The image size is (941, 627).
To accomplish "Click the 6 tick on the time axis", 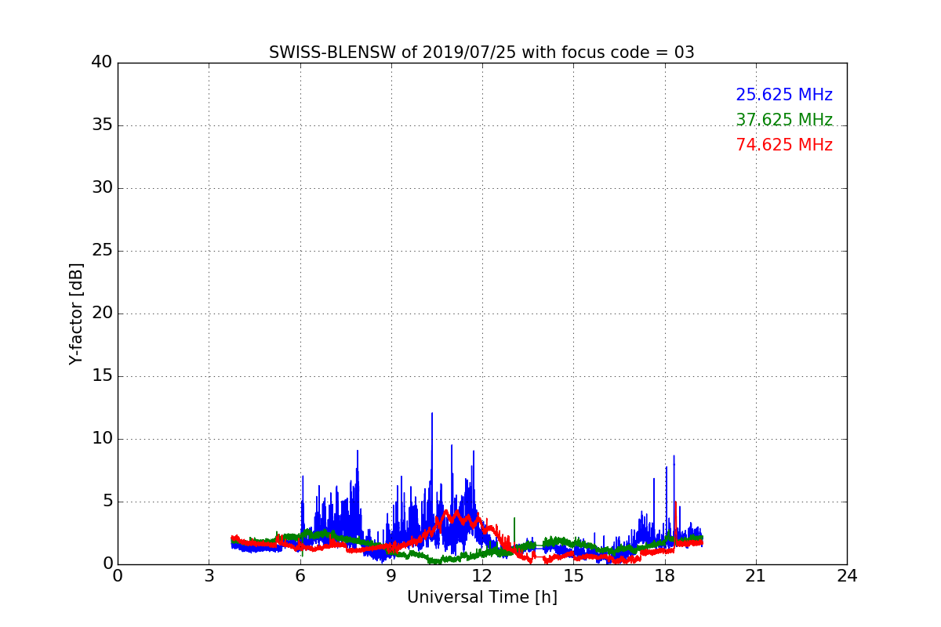I will point(300,575).
